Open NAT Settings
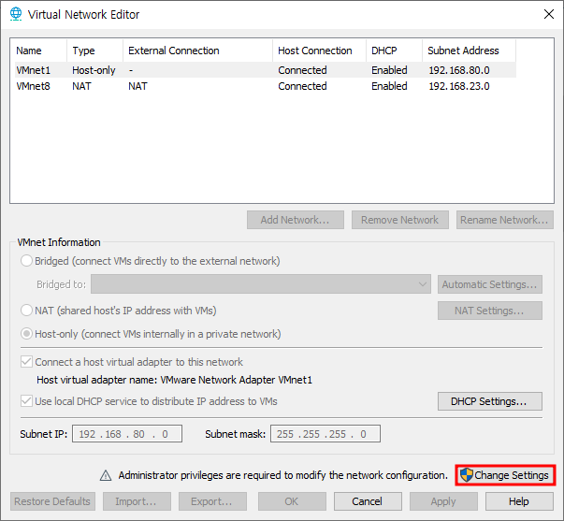Viewport: 564px width, 521px height. [490, 311]
